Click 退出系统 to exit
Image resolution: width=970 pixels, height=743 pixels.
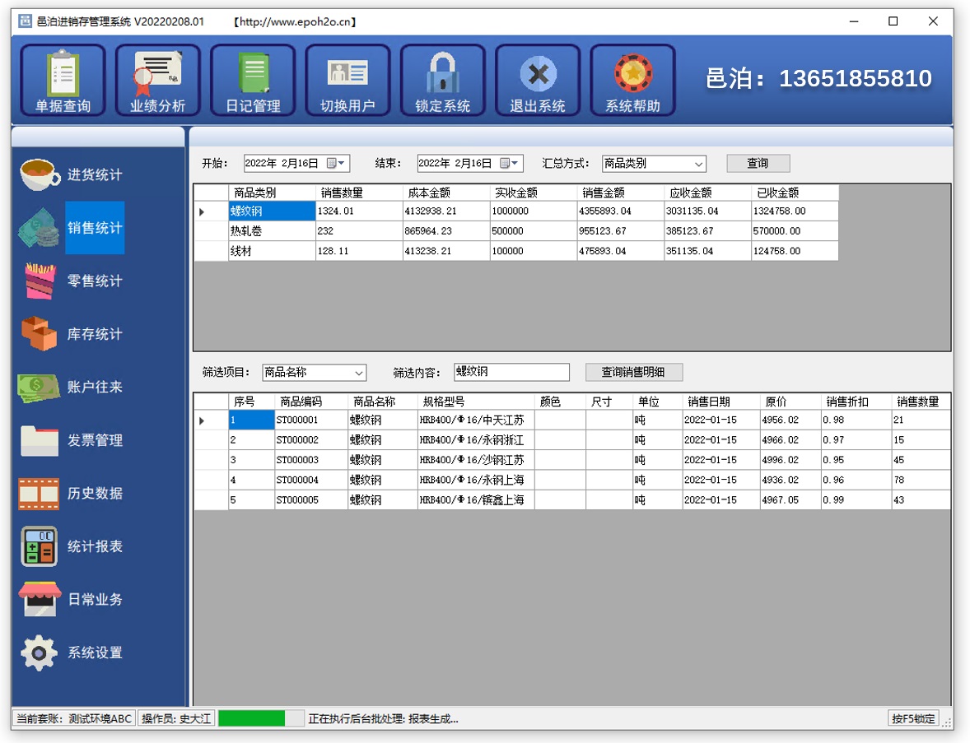tap(537, 80)
